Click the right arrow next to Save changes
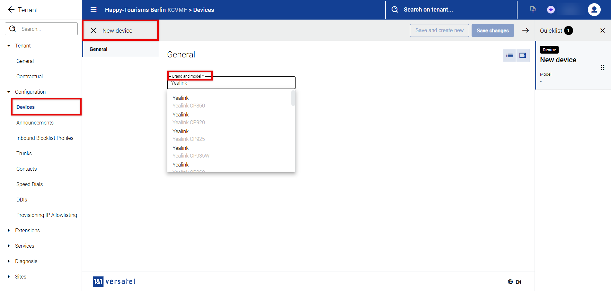Viewport: 611px width, 291px height. coord(525,30)
